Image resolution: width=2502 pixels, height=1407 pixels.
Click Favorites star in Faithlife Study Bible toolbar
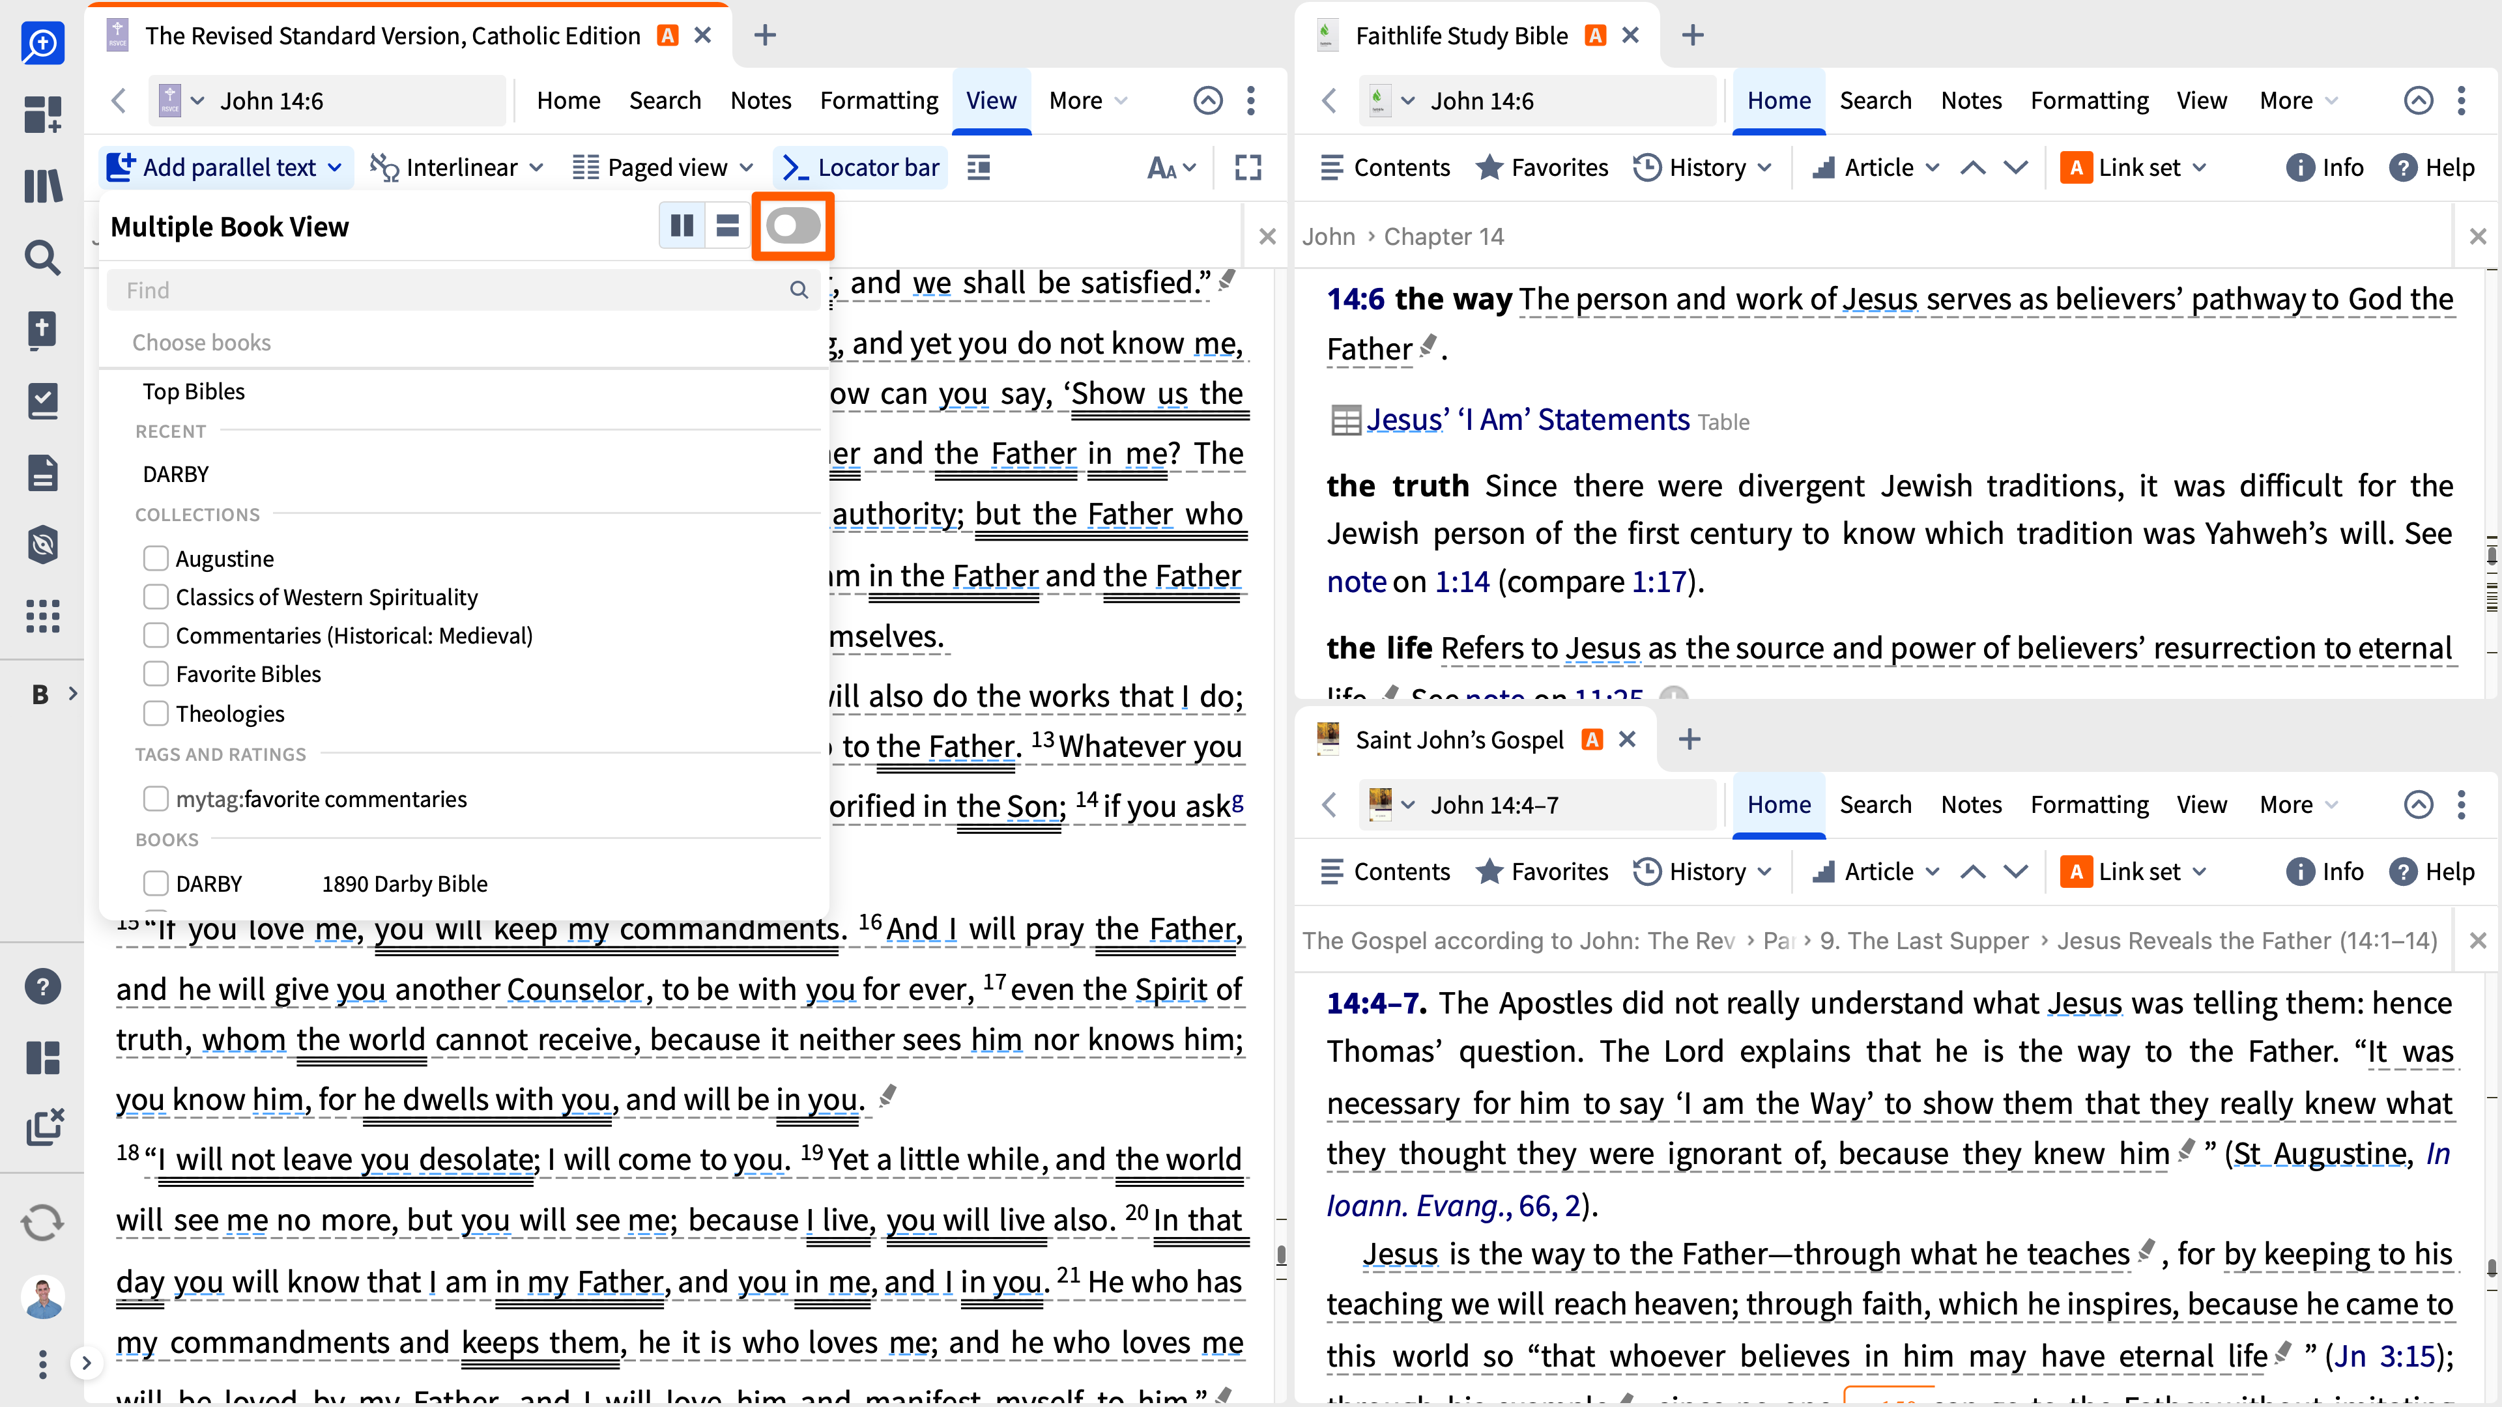coord(1542,168)
